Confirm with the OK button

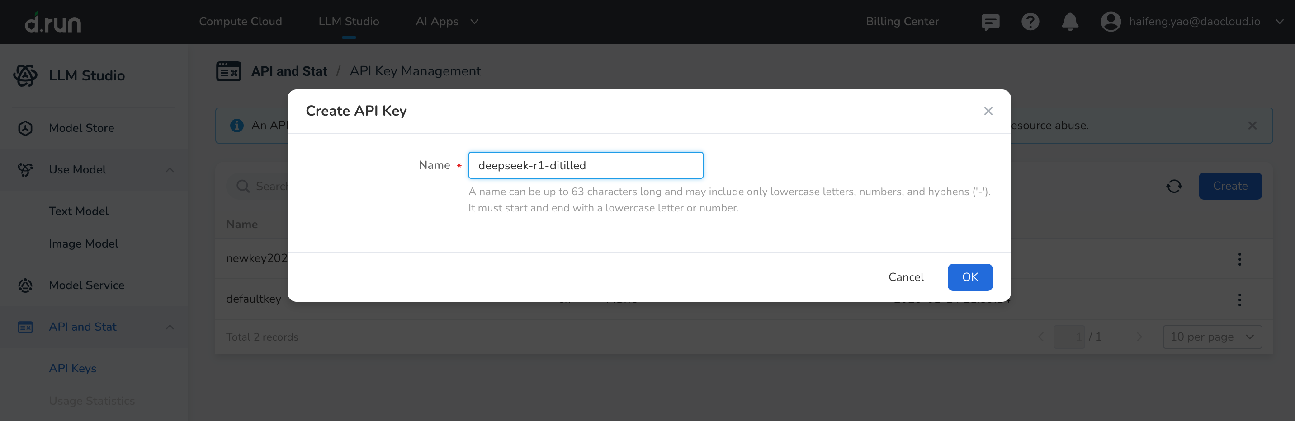click(x=970, y=277)
